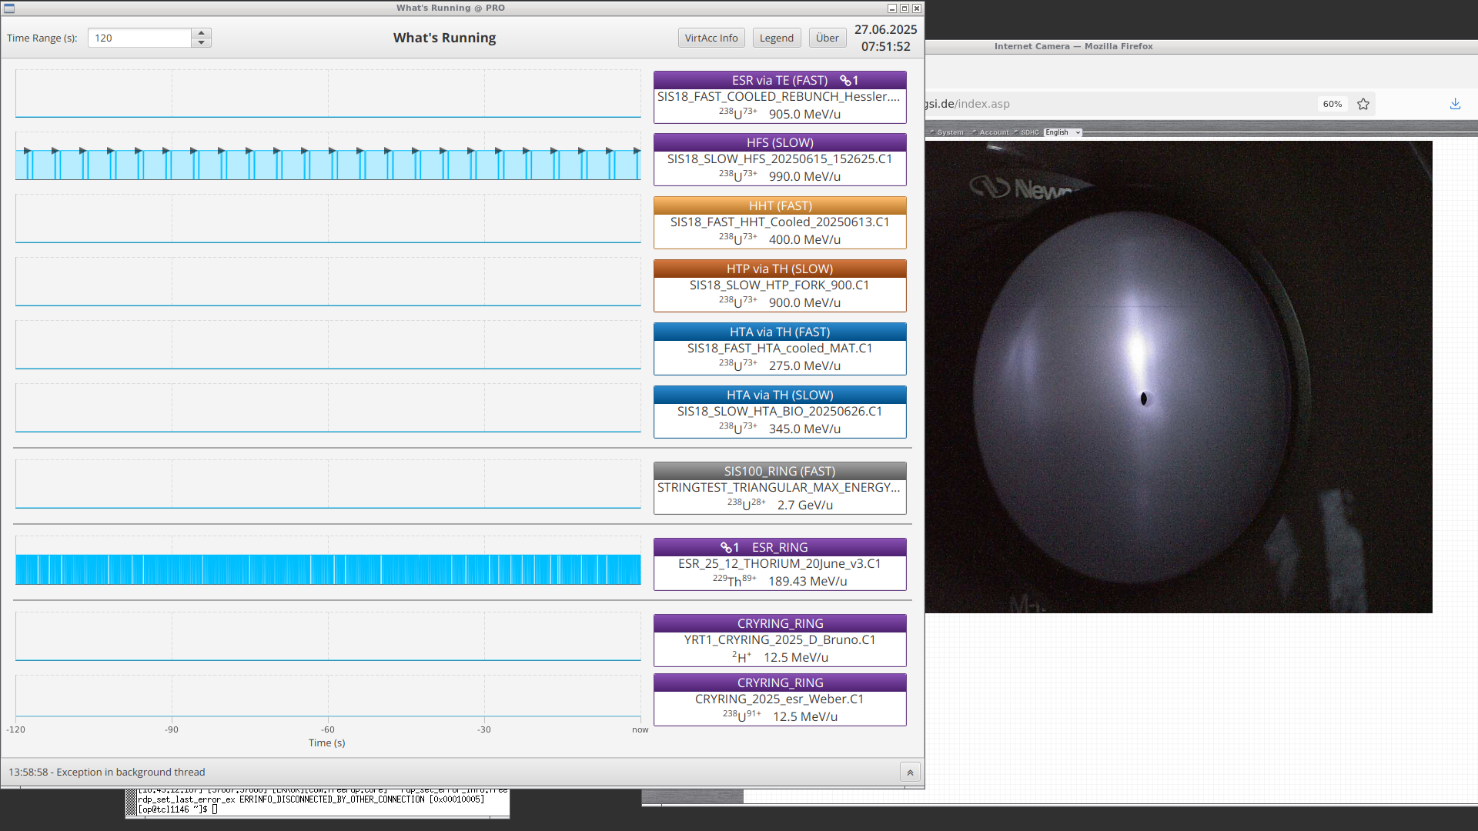Click SIS18_SLOW_HTA_BIO_20250626.C1 text
1478x831 pixels.
click(x=780, y=412)
